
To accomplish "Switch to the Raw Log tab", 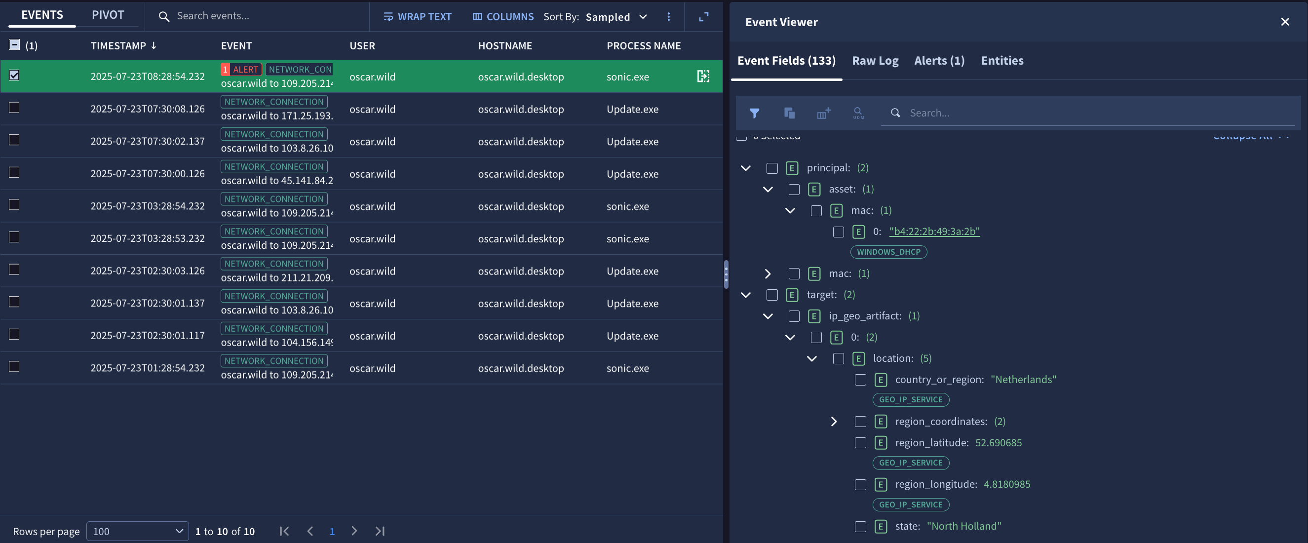I will click(875, 60).
